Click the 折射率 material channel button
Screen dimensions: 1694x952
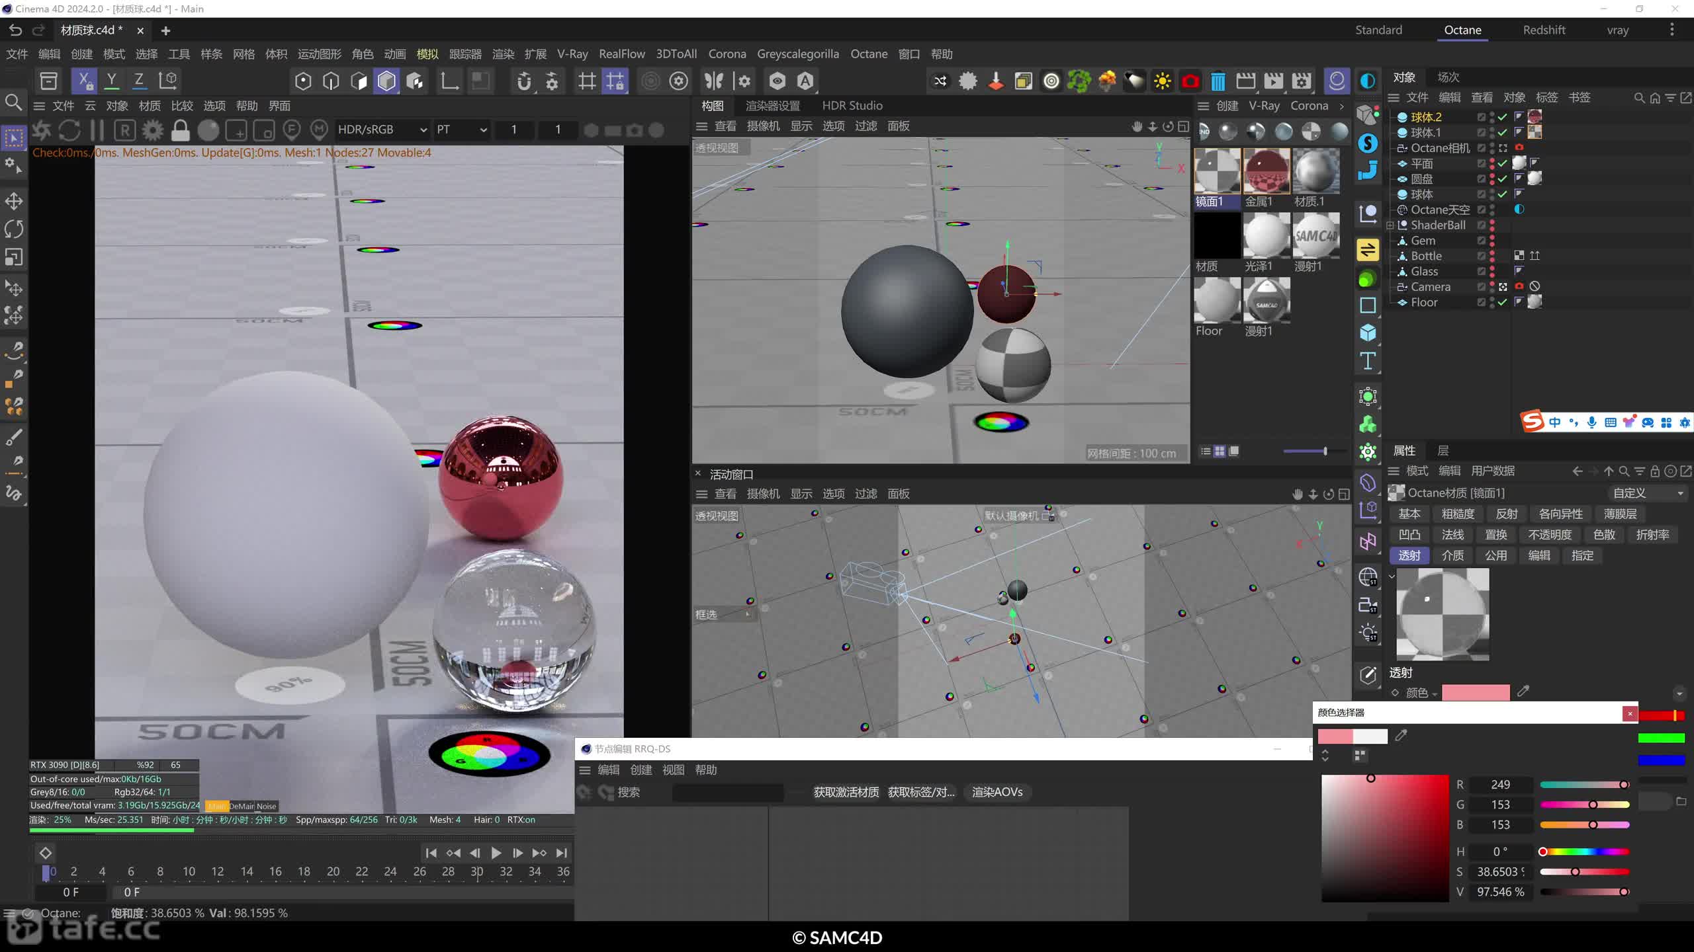click(1652, 535)
